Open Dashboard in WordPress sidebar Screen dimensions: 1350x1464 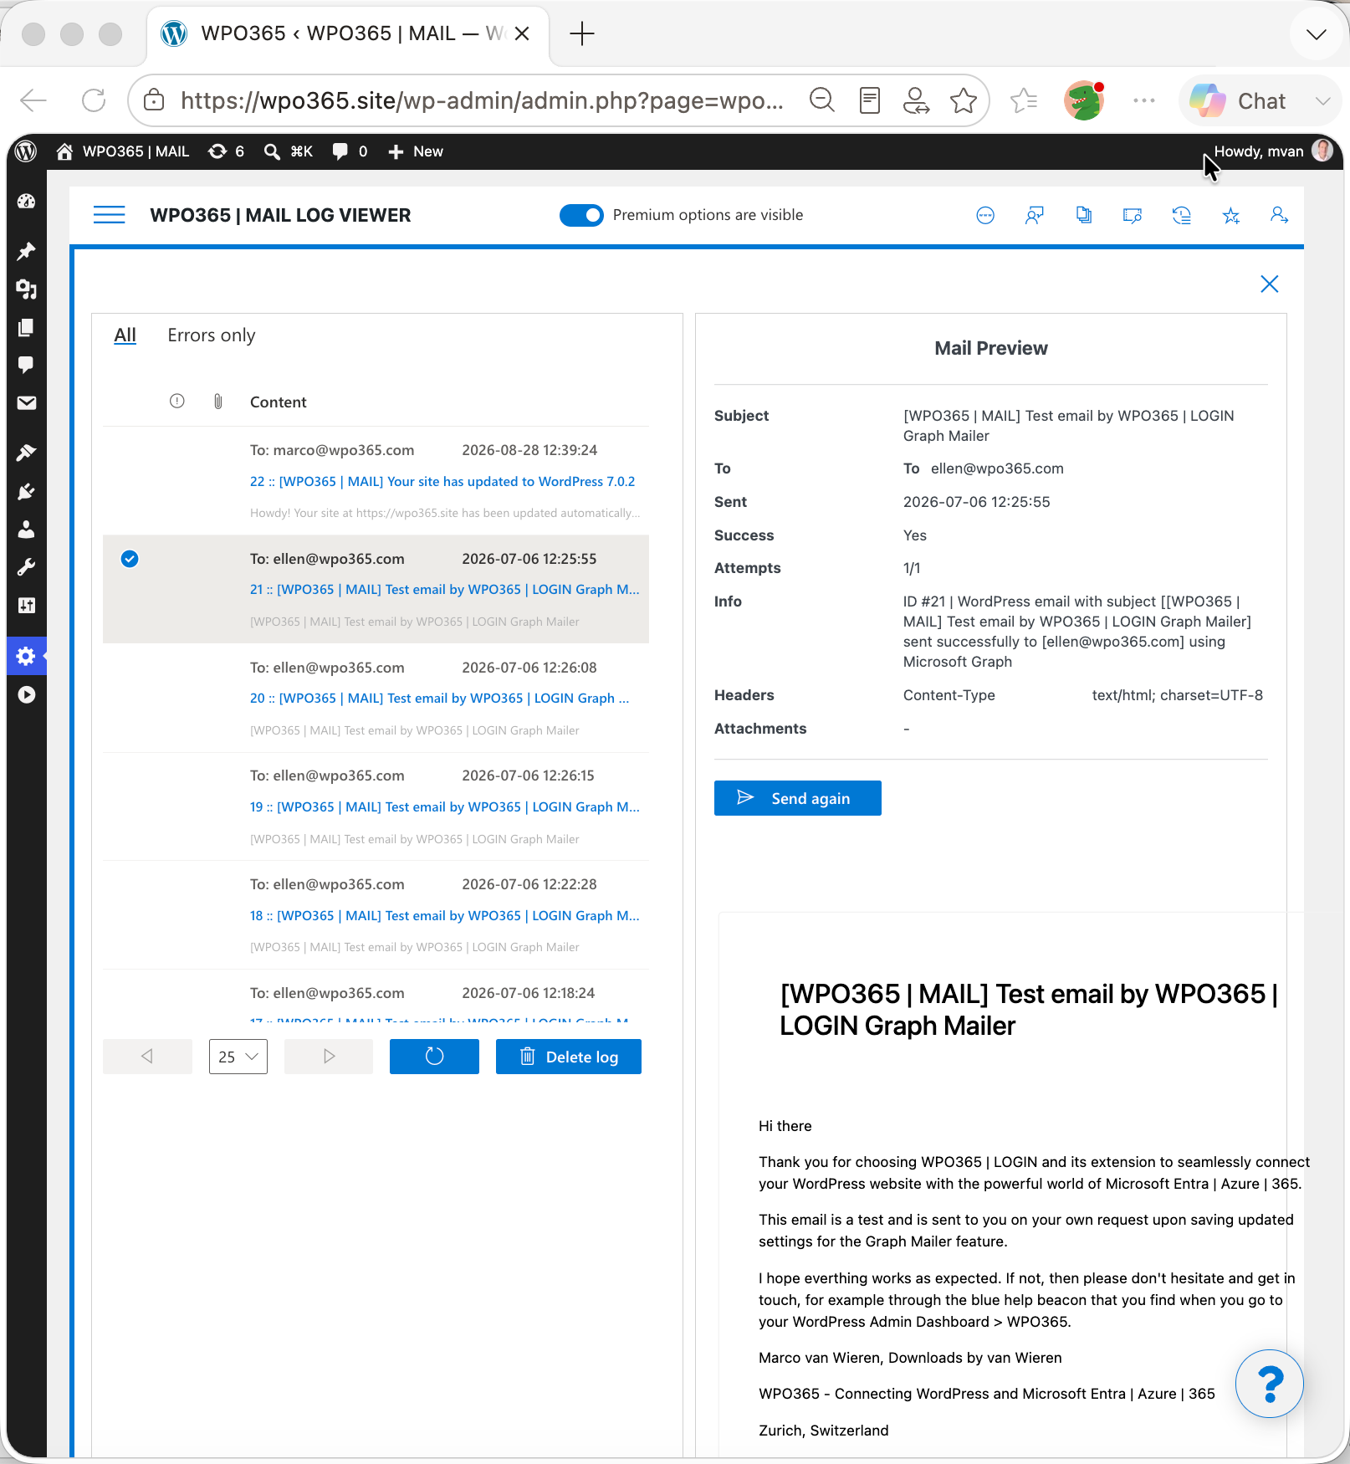pyautogui.click(x=27, y=202)
